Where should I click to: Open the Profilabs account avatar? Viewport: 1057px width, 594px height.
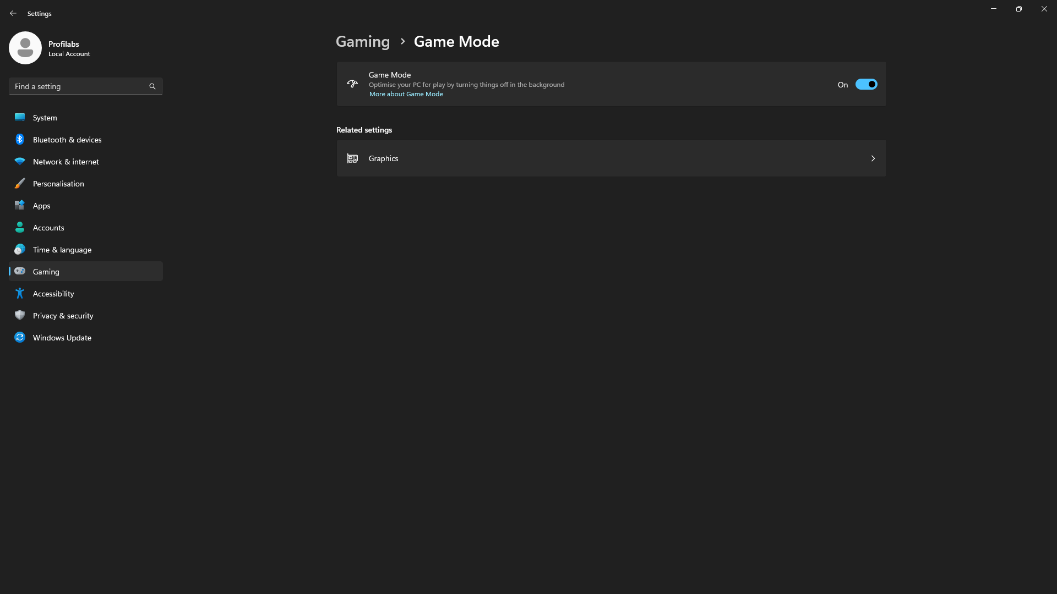tap(25, 48)
